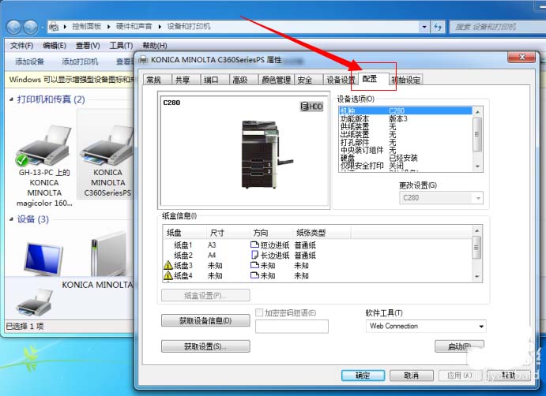Select the 机种 C280 row in 设备选项
The height and width of the screenshot is (396, 546).
tap(405, 111)
